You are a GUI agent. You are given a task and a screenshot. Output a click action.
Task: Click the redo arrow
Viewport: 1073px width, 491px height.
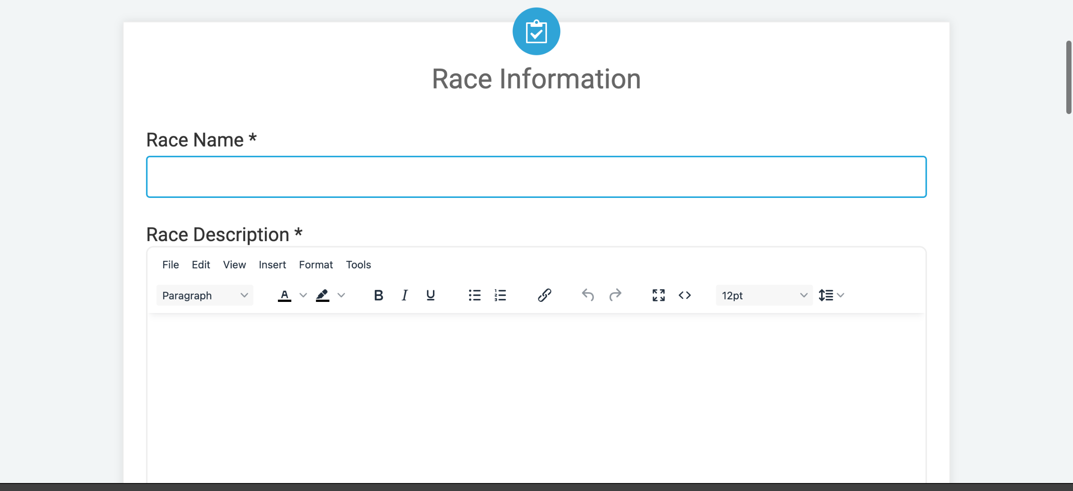(615, 295)
